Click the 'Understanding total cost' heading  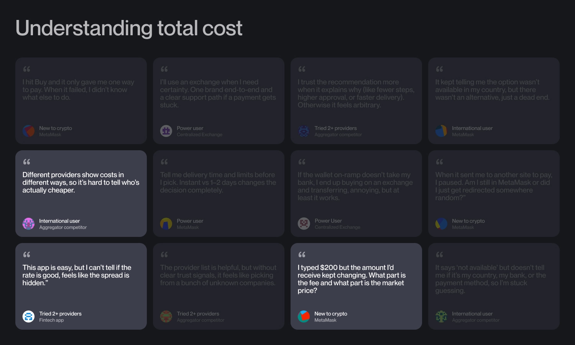[129, 28]
